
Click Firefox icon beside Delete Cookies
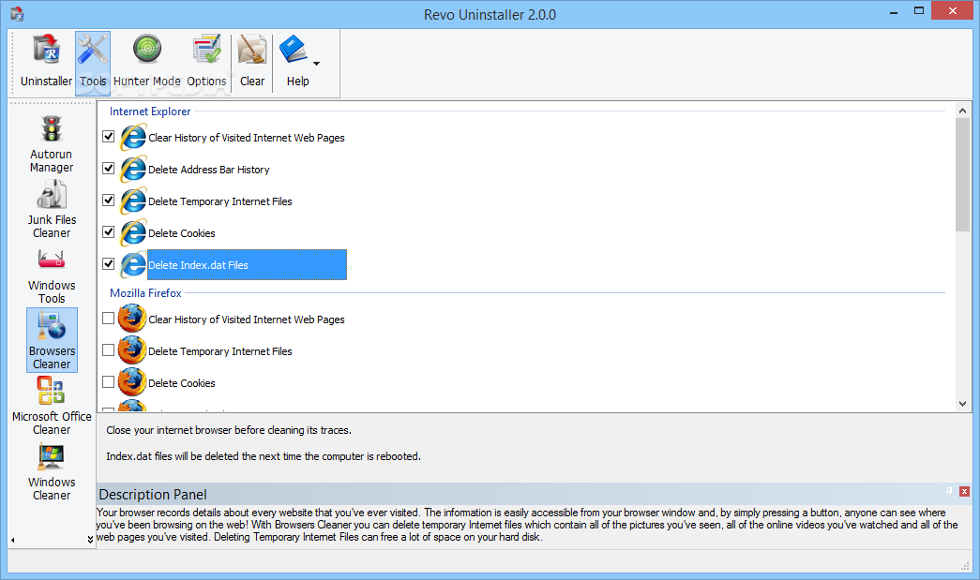click(132, 382)
